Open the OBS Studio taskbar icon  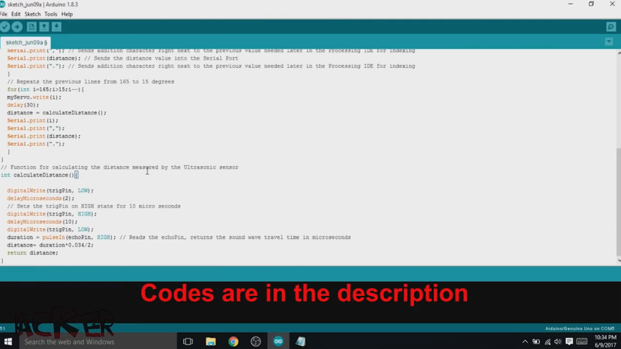[256, 341]
